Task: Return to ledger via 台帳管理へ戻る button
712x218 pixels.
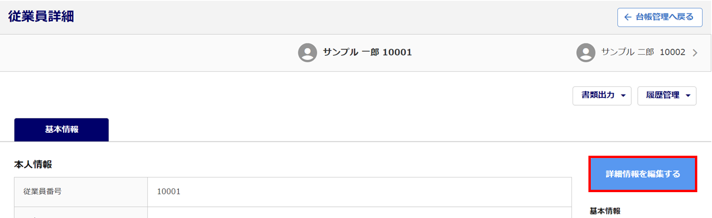Action: 660,18
